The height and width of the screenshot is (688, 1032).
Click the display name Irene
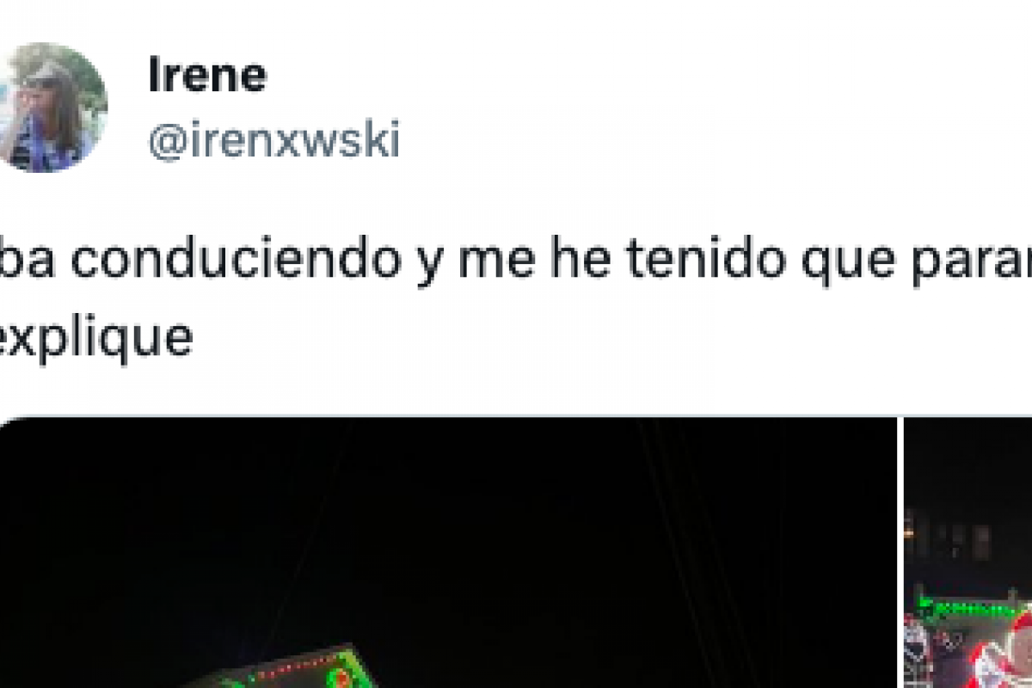[x=207, y=77]
